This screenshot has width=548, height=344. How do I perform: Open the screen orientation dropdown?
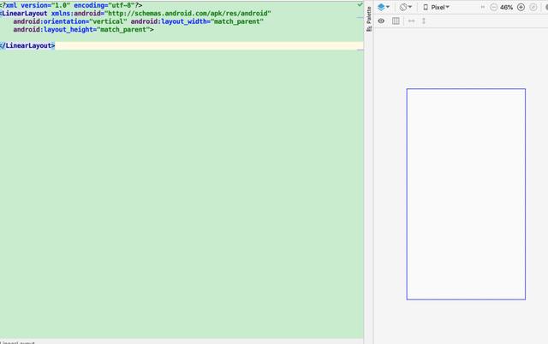coord(405,7)
